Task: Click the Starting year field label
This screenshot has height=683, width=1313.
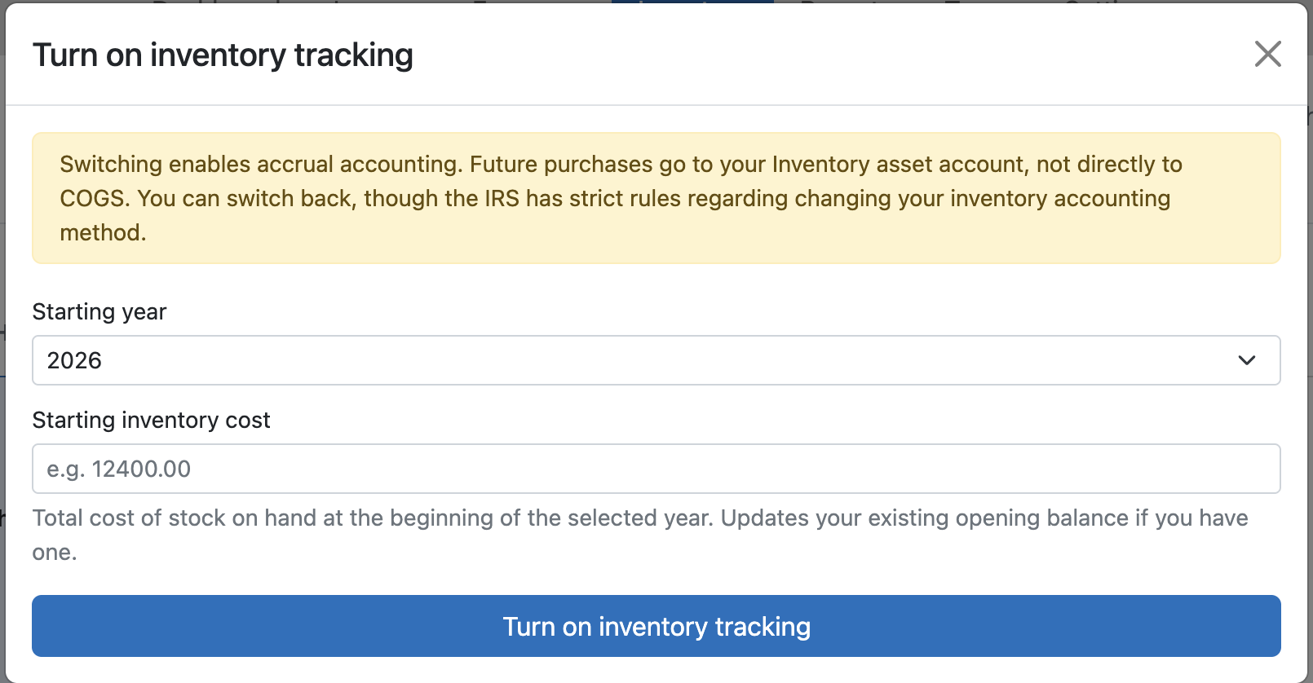Action: click(99, 311)
